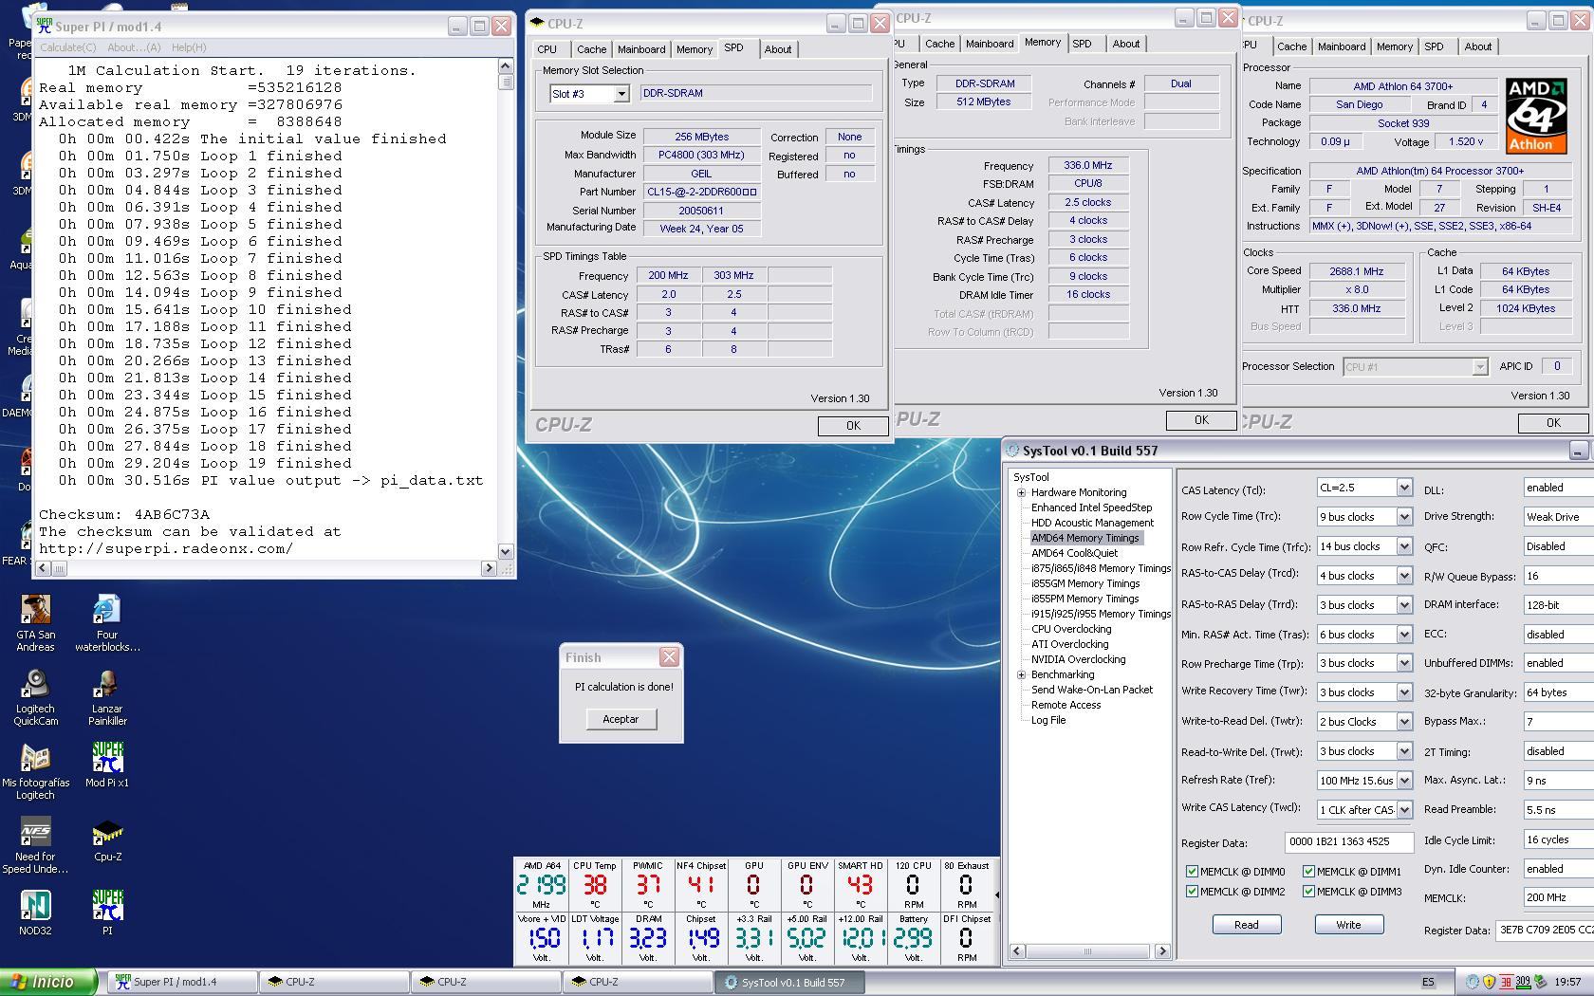This screenshot has width=1594, height=996.
Task: Open the CAS Latency (Tcl) dropdown
Action: pos(1403,488)
